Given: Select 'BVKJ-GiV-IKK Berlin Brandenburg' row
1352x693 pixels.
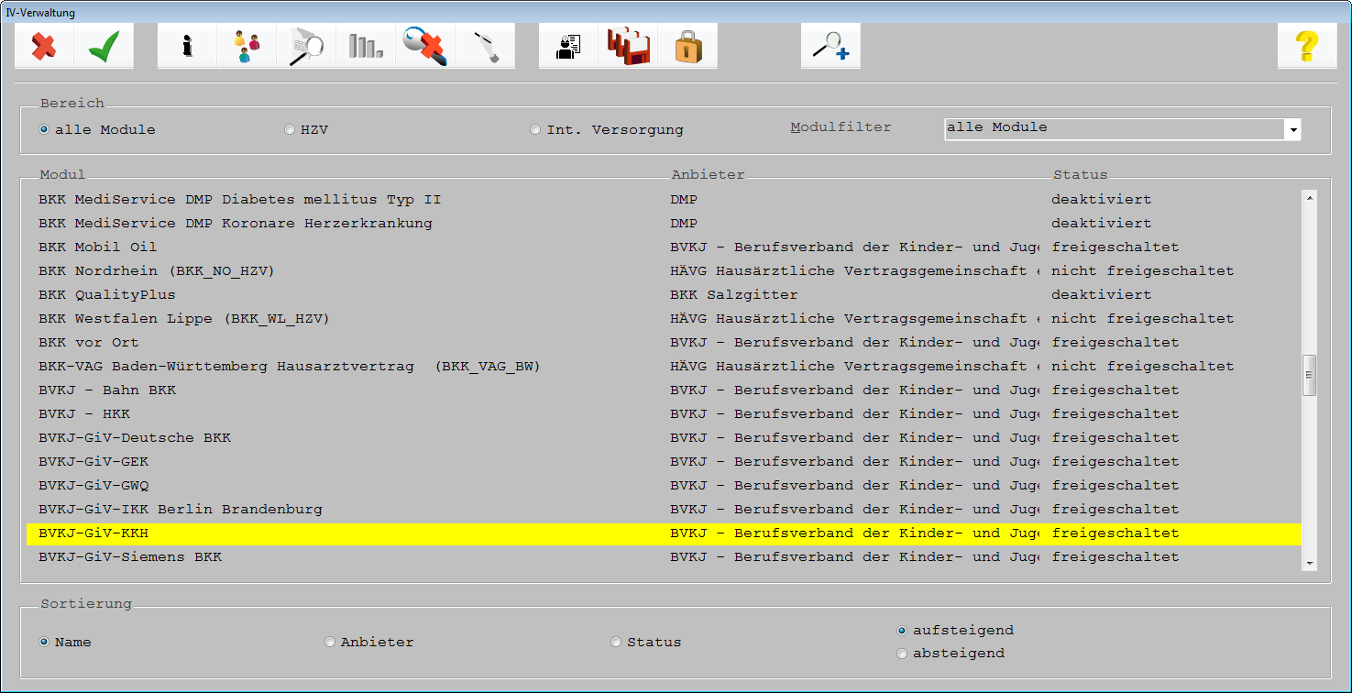Looking at the screenshot, I should (x=665, y=510).
